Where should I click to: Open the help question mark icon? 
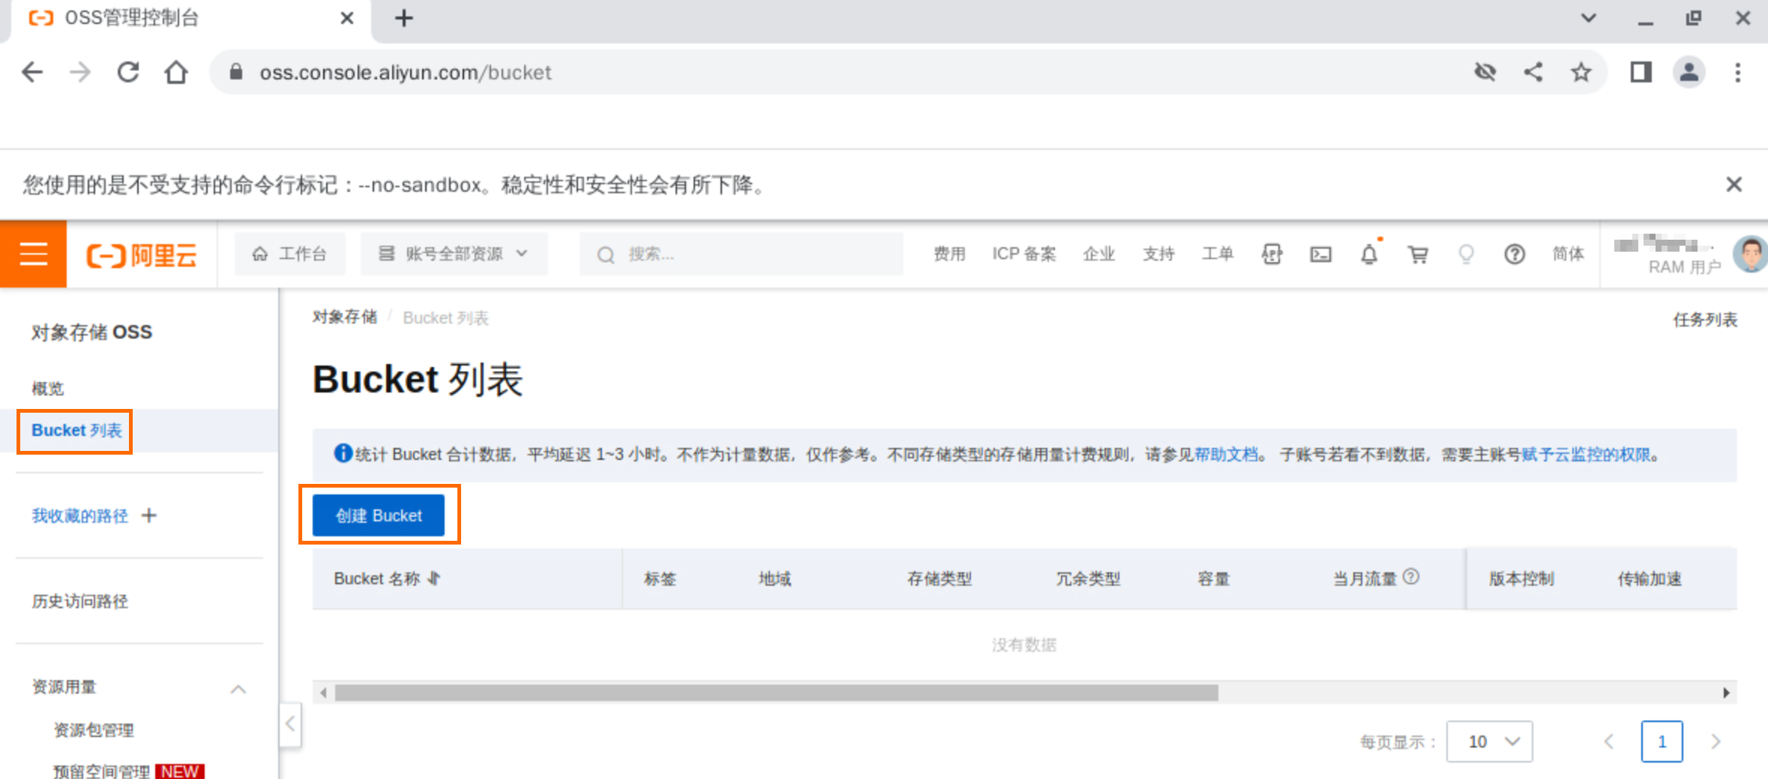[x=1515, y=255]
